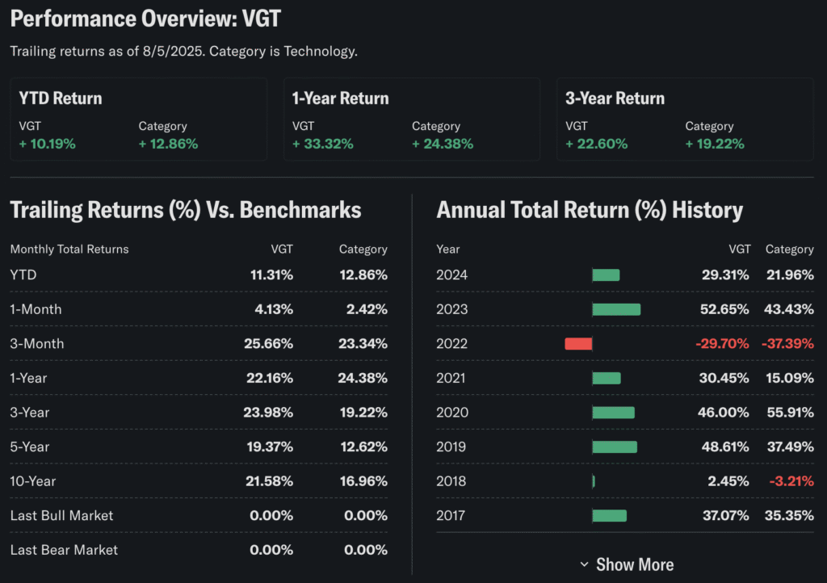Screen dimensions: 827x583
Task: Click Category 2023 return 43.43%
Action: click(x=789, y=309)
